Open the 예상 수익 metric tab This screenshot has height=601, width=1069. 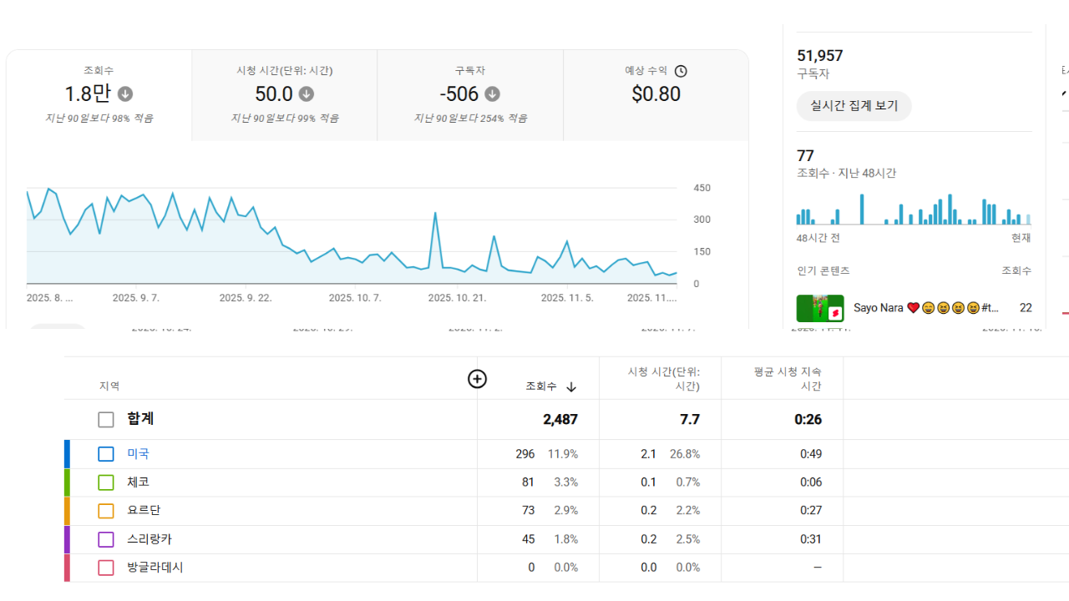point(656,94)
